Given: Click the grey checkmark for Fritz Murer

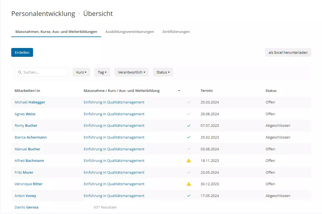Looking at the screenshot, I should (x=189, y=173).
